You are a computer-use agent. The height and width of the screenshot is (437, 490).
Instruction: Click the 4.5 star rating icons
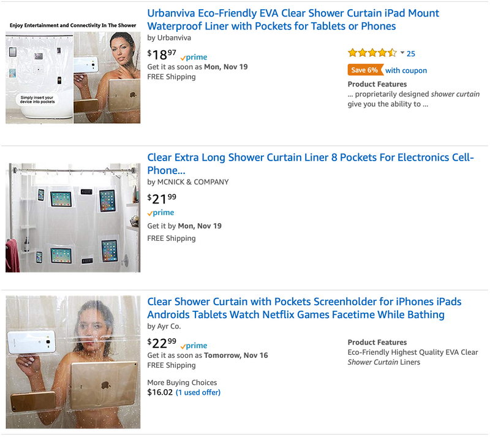pos(372,53)
